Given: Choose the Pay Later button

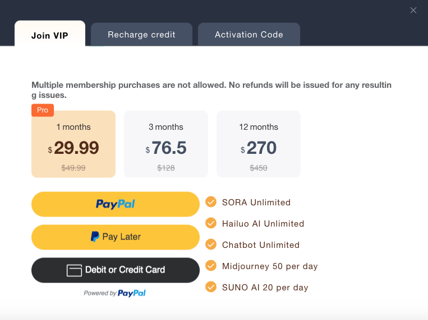Looking at the screenshot, I should click(x=116, y=237).
